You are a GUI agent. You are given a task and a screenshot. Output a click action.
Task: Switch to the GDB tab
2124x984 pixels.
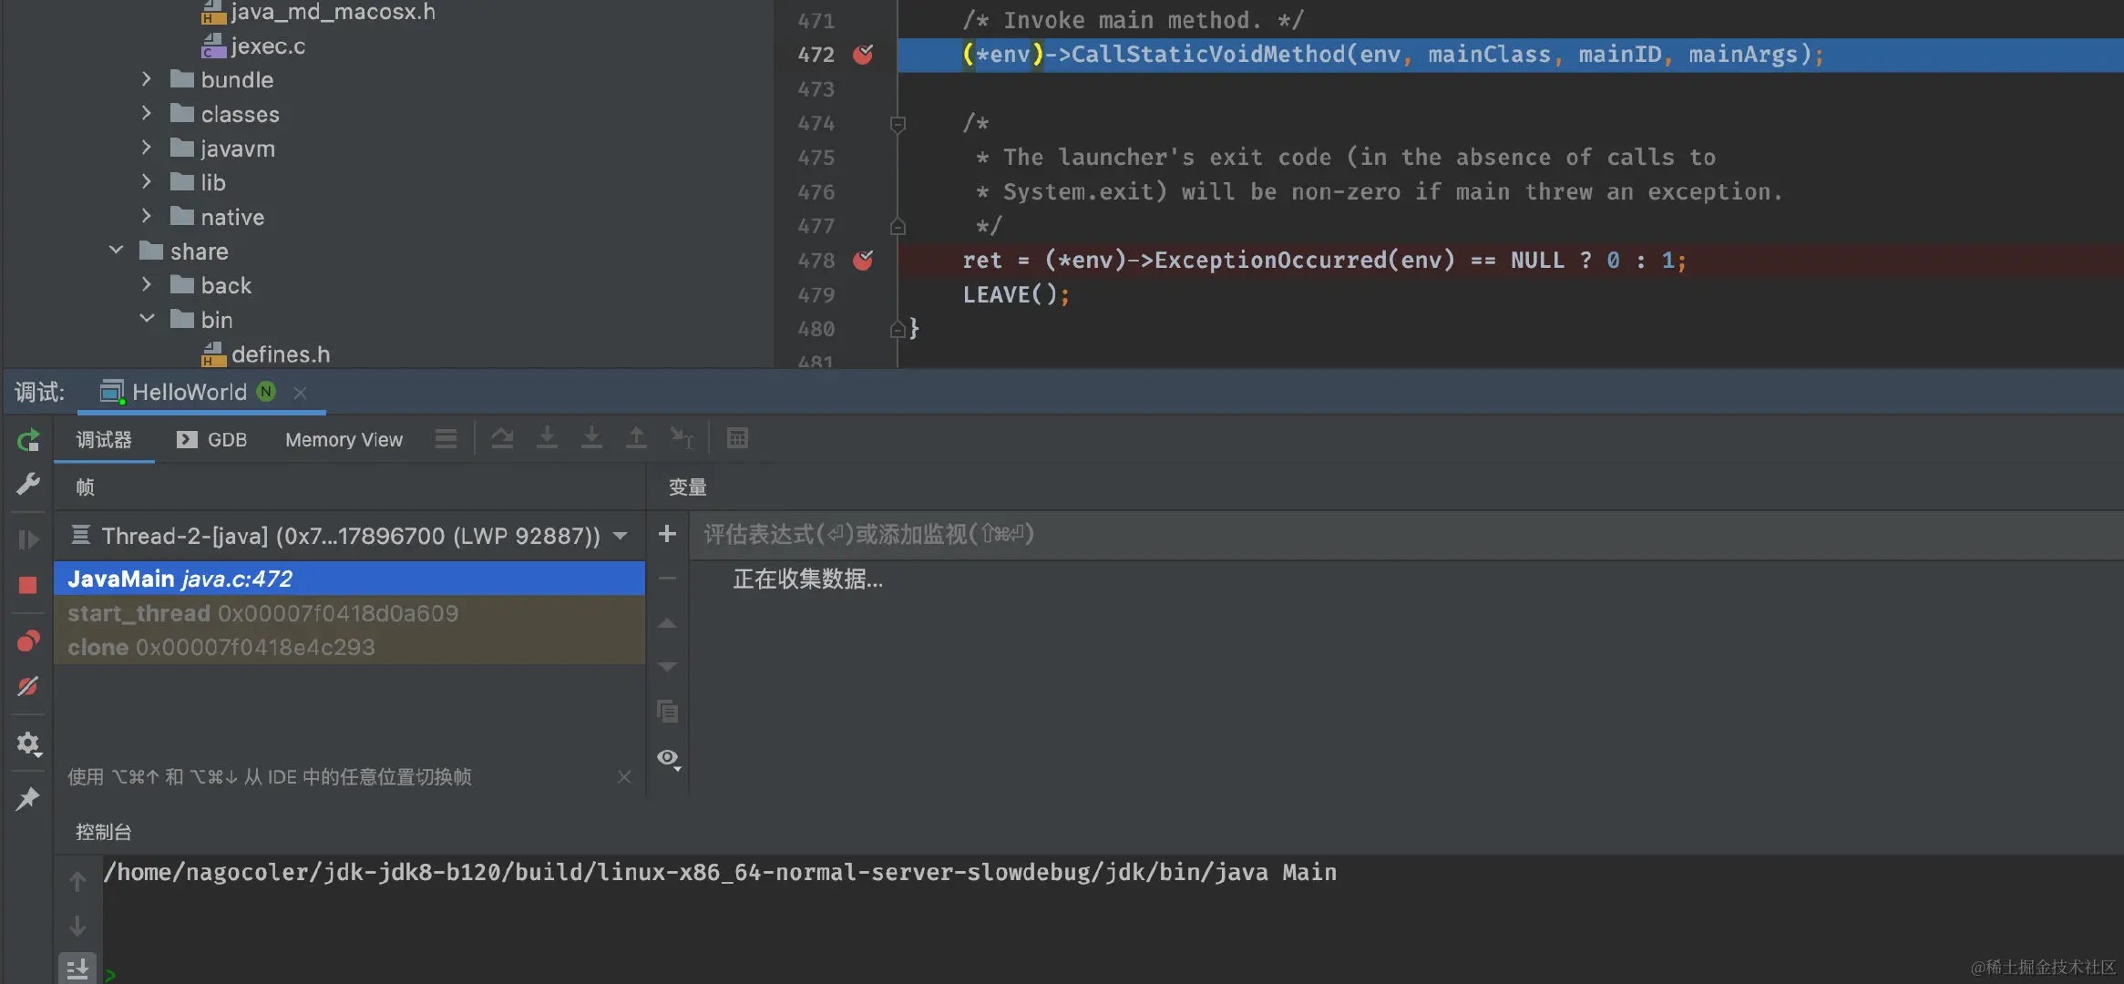point(212,440)
